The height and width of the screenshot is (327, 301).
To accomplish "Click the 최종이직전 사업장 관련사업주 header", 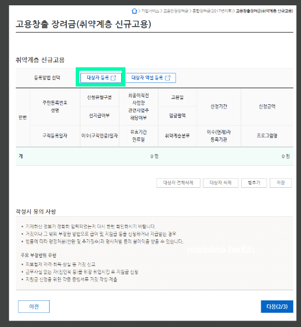I will (x=138, y=107).
